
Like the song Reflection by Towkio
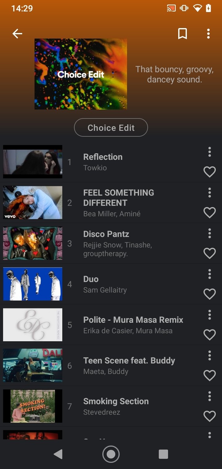pos(209,172)
